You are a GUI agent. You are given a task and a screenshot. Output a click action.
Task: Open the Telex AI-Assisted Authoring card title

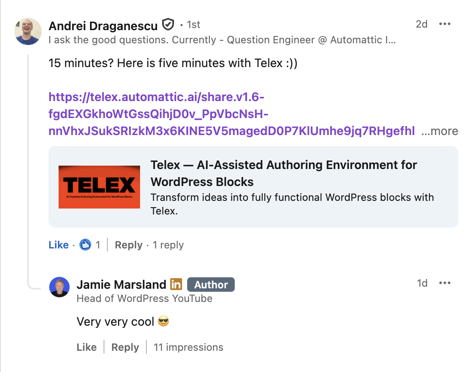(x=284, y=173)
